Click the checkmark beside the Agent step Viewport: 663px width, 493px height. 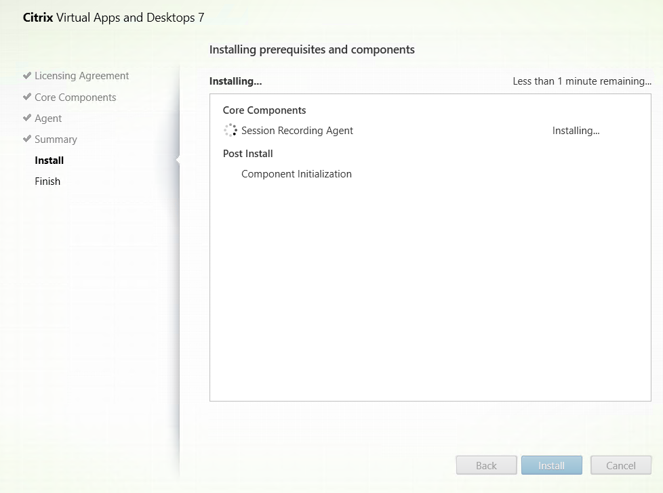pyautogui.click(x=27, y=118)
